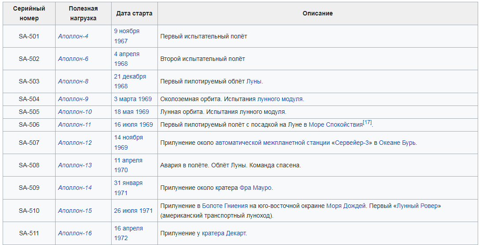Click the Описание column header

point(318,14)
